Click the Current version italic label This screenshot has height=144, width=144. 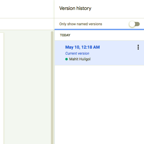(77, 53)
